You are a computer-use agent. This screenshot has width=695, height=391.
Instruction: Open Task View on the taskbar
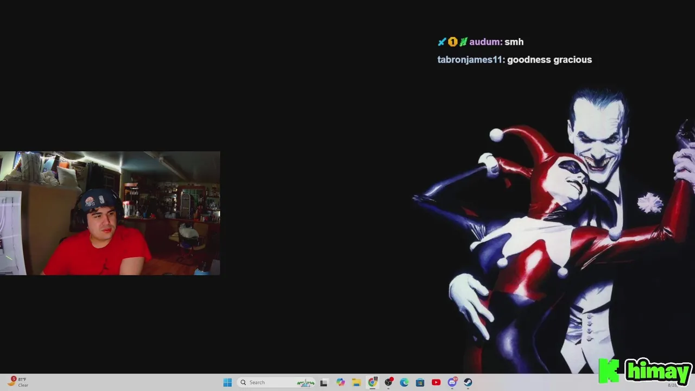pyautogui.click(x=324, y=382)
